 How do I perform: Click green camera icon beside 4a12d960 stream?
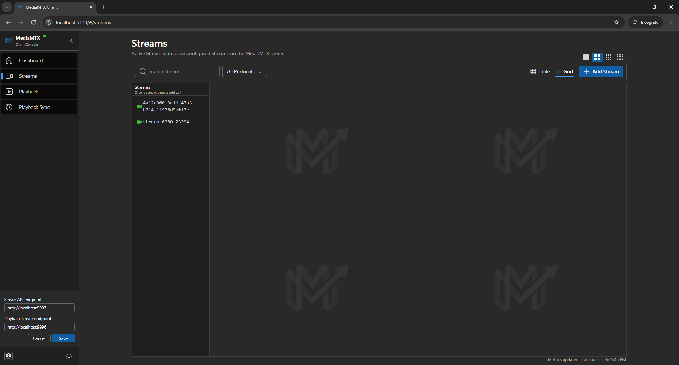coord(139,106)
